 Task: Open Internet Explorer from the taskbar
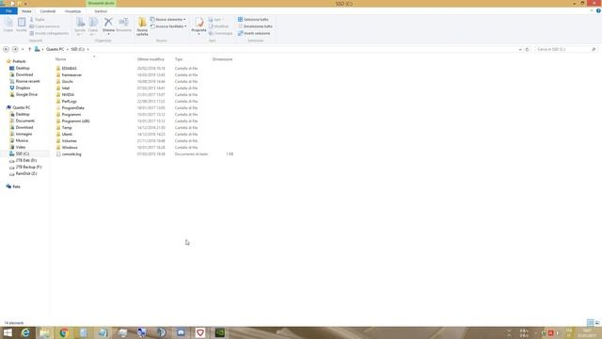click(25, 332)
